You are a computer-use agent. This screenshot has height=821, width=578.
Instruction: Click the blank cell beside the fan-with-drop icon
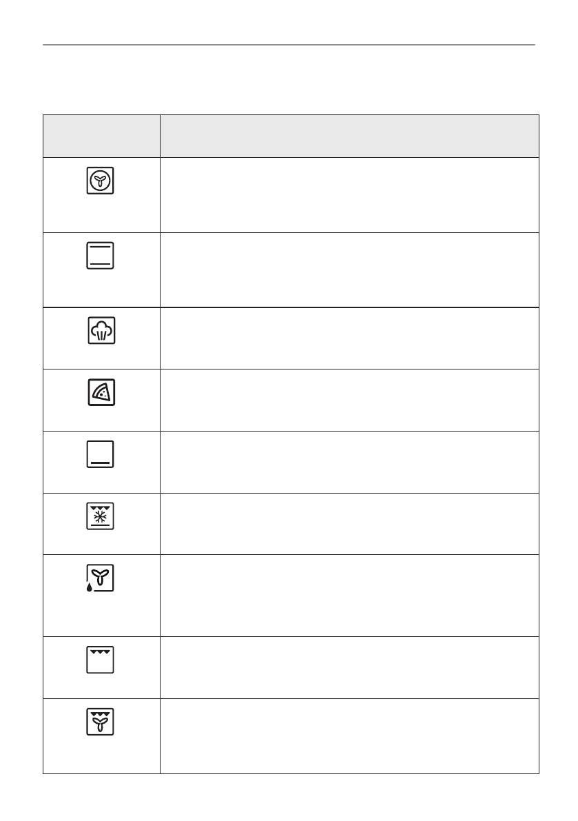pyautogui.click(x=349, y=595)
